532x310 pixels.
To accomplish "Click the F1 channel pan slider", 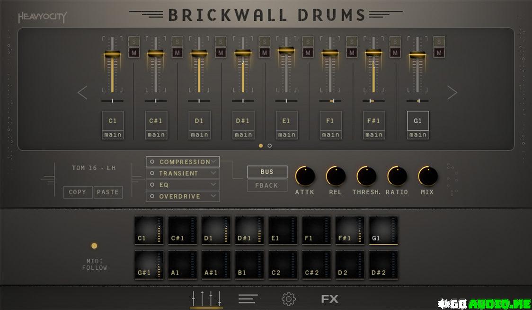I will click(x=330, y=101).
